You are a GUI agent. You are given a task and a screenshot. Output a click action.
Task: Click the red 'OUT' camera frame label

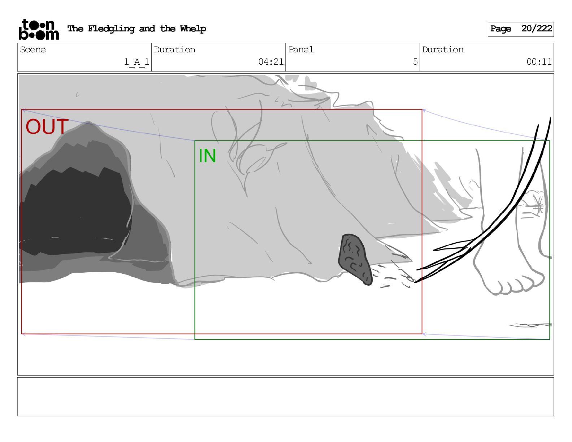coord(47,127)
